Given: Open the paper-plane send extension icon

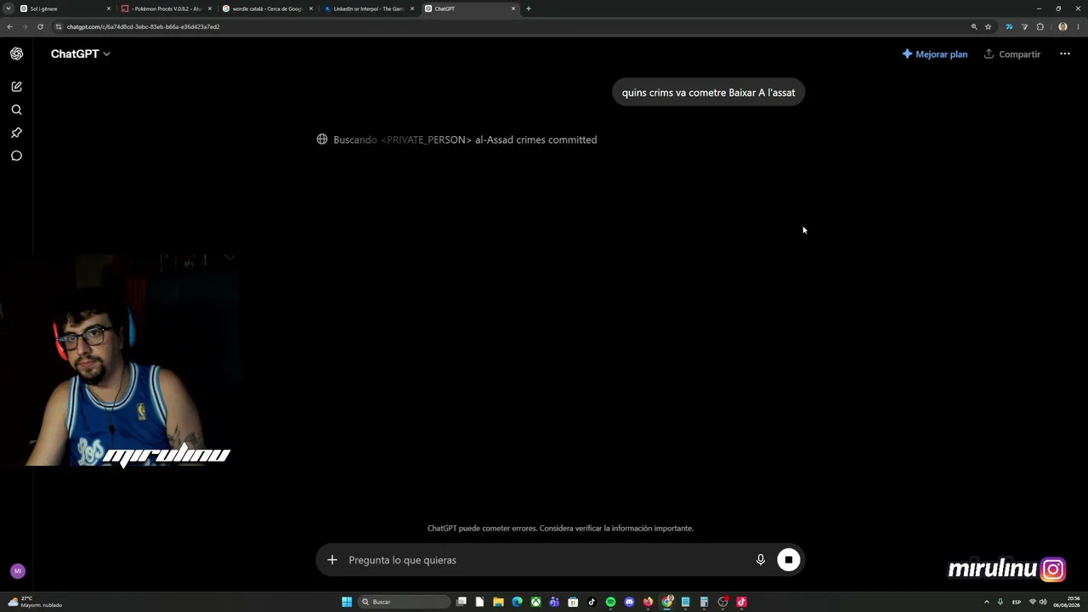Looking at the screenshot, I should (x=1024, y=26).
